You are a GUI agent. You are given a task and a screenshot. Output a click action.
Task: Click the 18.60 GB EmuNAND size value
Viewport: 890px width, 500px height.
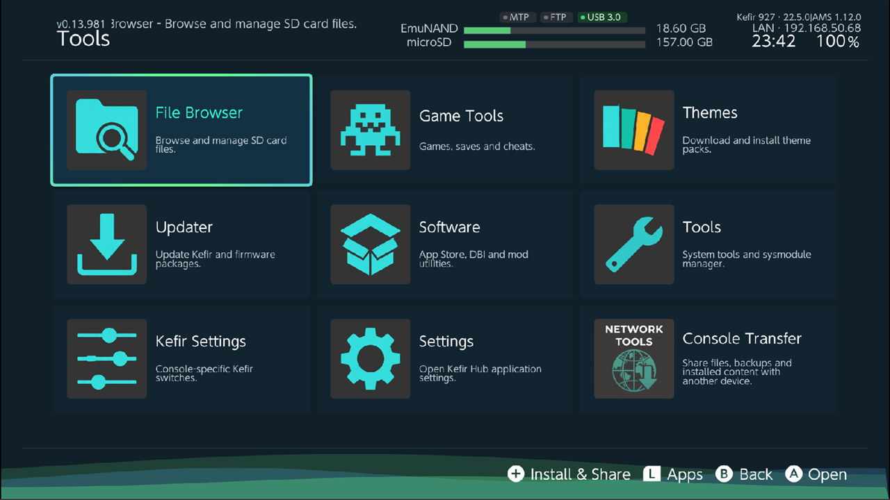coord(681,29)
